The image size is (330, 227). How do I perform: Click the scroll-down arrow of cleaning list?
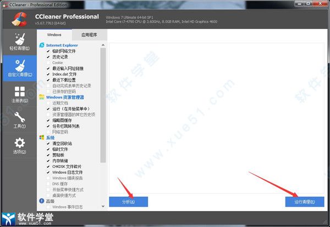(x=103, y=206)
